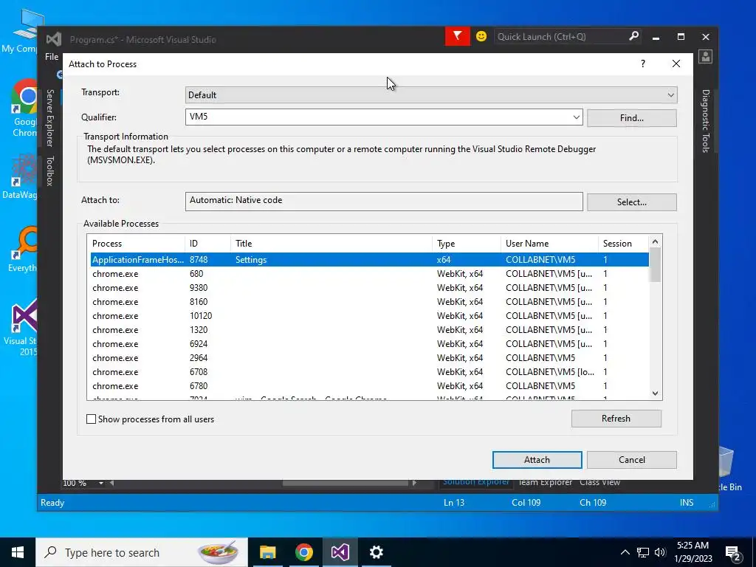Click the editor horizontal scrollbar thumb
Screen dimensions: 756x567
346,483
